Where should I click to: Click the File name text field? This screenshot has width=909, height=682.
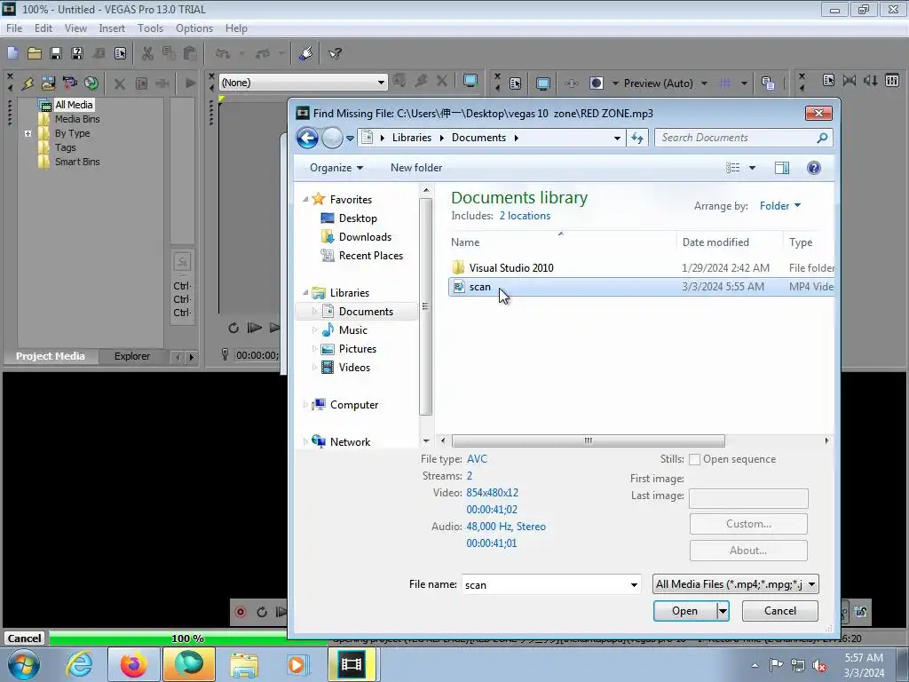point(544,584)
